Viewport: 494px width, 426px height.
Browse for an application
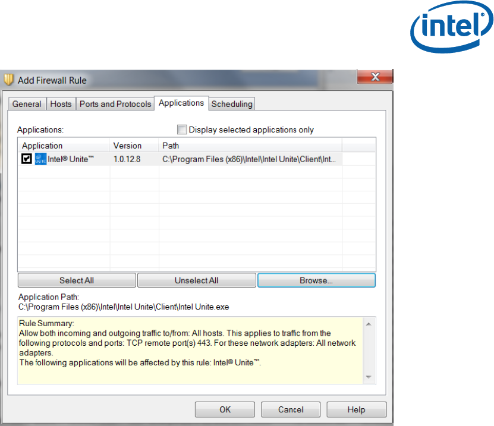coord(316,280)
